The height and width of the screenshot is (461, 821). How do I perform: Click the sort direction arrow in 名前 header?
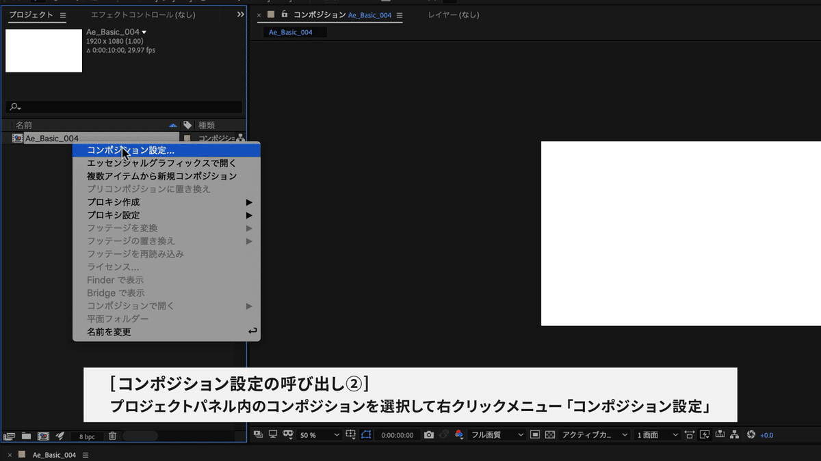point(173,125)
